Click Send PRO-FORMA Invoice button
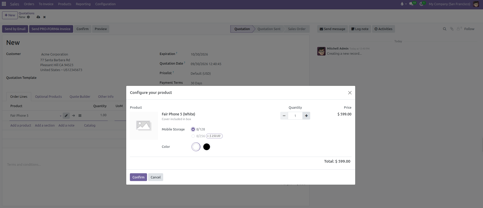483x208 pixels. (x=51, y=29)
